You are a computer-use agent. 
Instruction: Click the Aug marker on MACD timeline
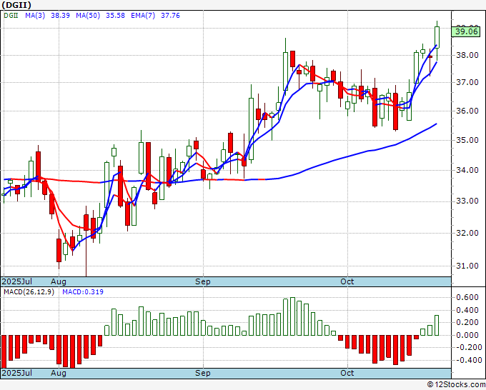click(x=59, y=373)
